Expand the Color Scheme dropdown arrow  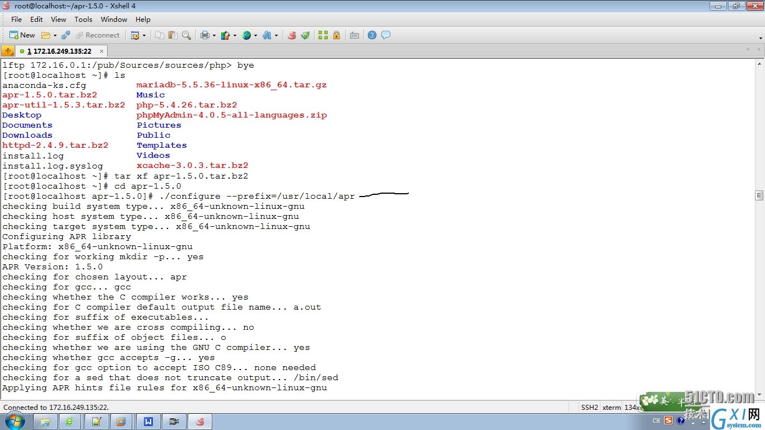coord(235,35)
